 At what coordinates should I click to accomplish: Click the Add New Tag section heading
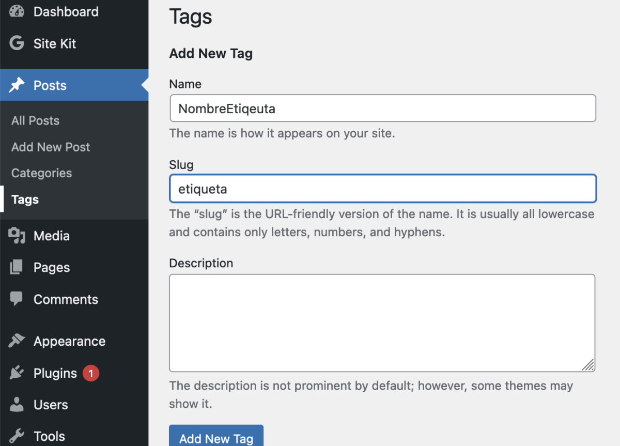click(211, 53)
